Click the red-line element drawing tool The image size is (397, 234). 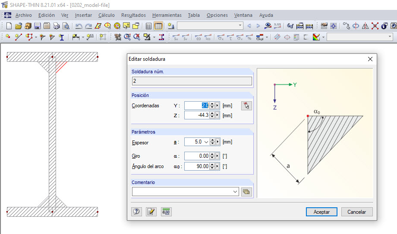point(18,37)
